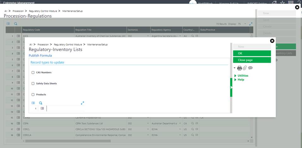Image resolution: width=302 pixels, height=148 pixels.
Task: Click Procession in the dialog breadcrumb
Action: pos(43,45)
